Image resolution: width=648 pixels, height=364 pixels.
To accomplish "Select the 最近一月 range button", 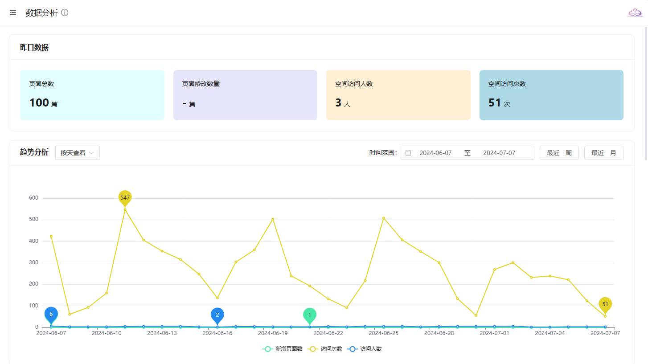I will [604, 153].
